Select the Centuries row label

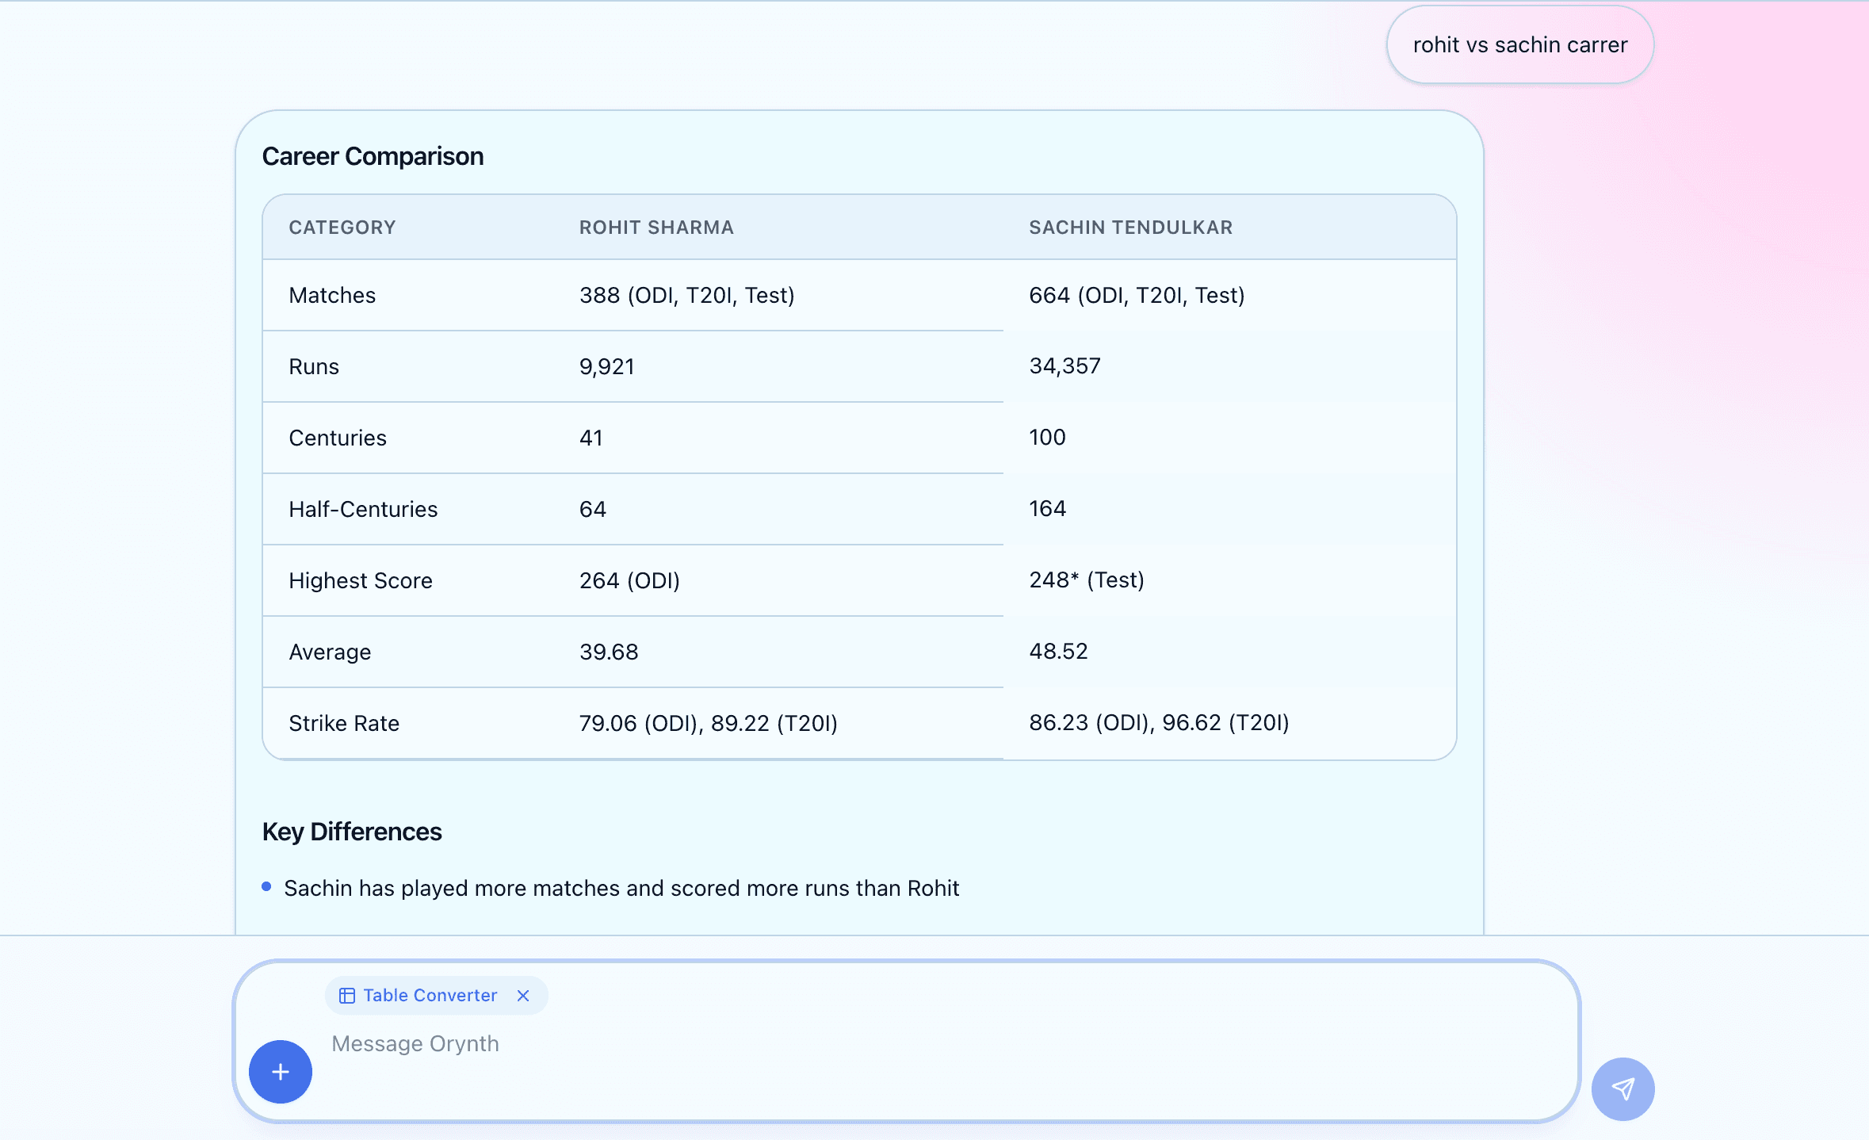[x=338, y=438]
